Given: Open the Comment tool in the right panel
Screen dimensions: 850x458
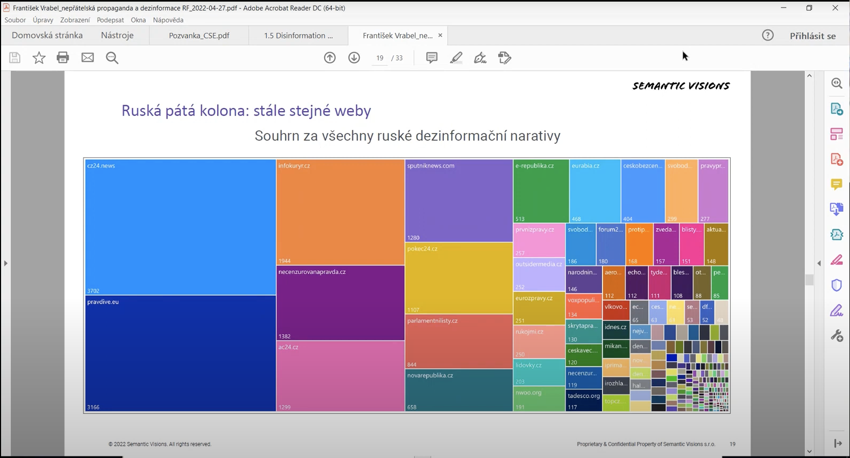Looking at the screenshot, I should [x=837, y=184].
